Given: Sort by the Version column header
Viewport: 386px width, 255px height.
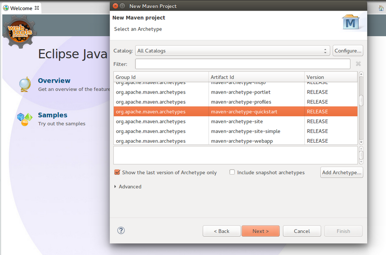Looking at the screenshot, I should (x=331, y=77).
